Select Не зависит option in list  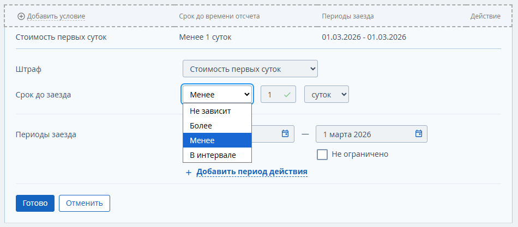[217, 111]
